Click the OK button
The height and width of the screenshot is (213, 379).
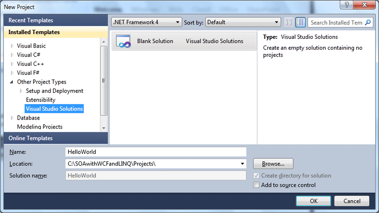[314, 201]
